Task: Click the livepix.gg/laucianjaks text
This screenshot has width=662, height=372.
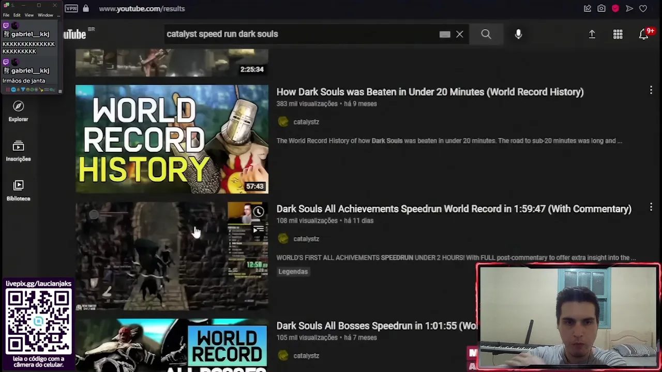Action: (x=38, y=284)
